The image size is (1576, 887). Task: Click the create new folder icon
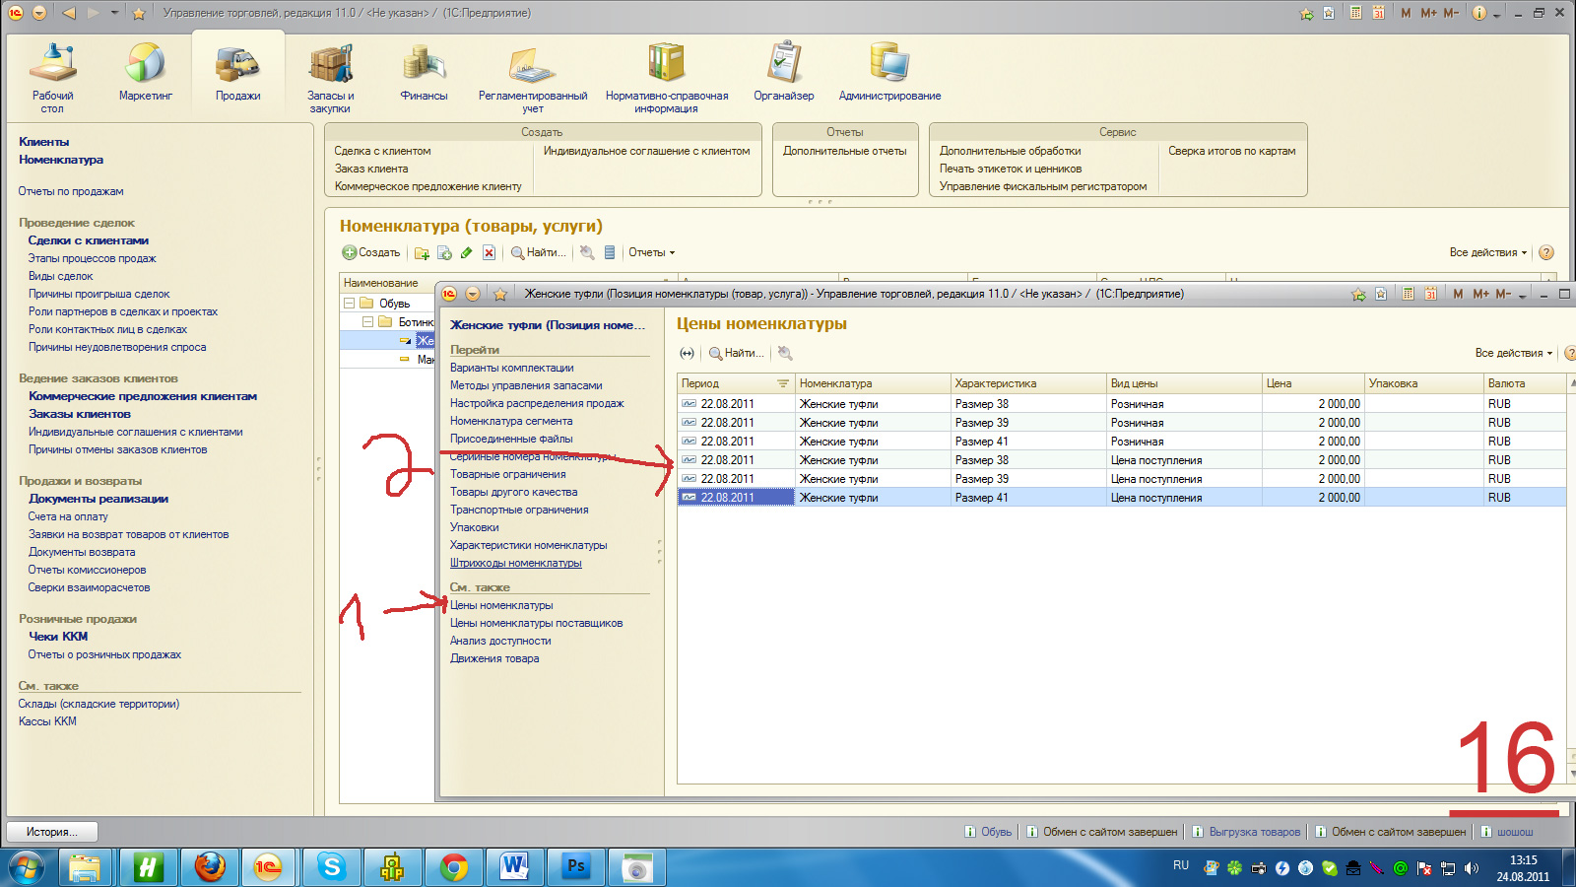point(422,253)
